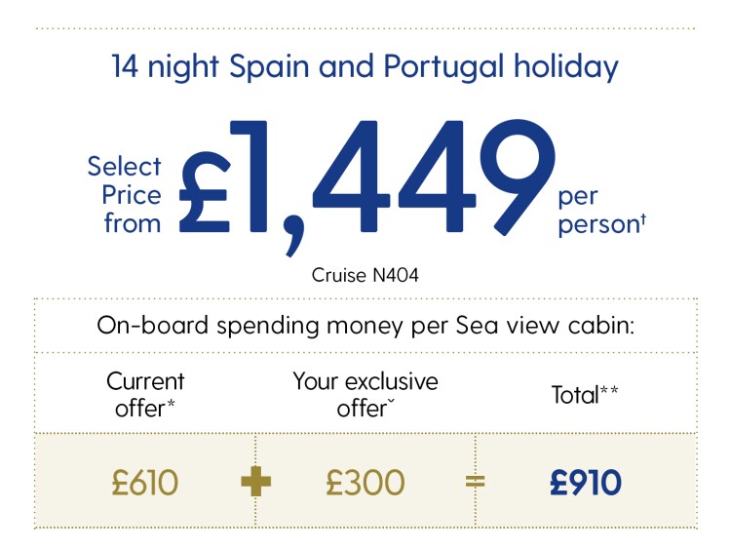The image size is (731, 549).
Task: Click the 'Current offer*' column label
Action: pyautogui.click(x=145, y=395)
